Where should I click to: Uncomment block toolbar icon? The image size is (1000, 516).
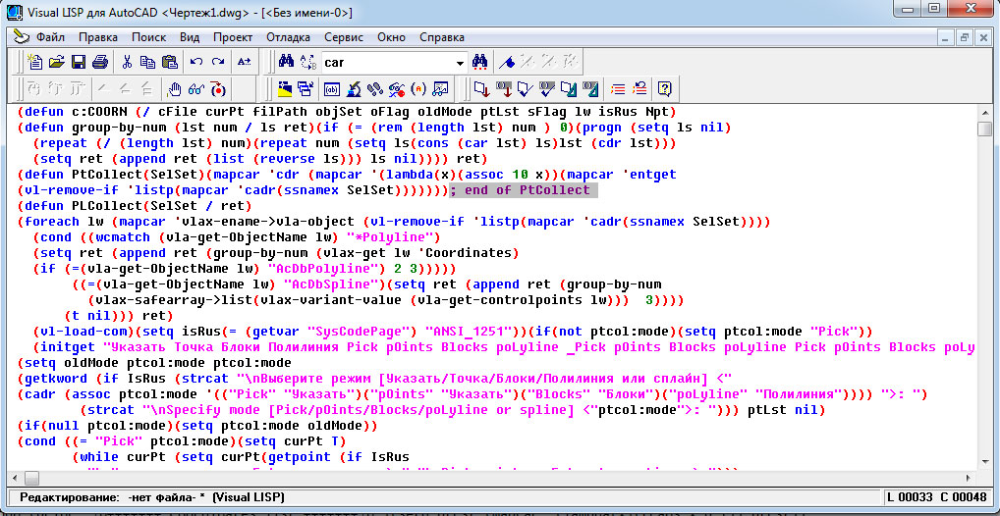tap(639, 88)
